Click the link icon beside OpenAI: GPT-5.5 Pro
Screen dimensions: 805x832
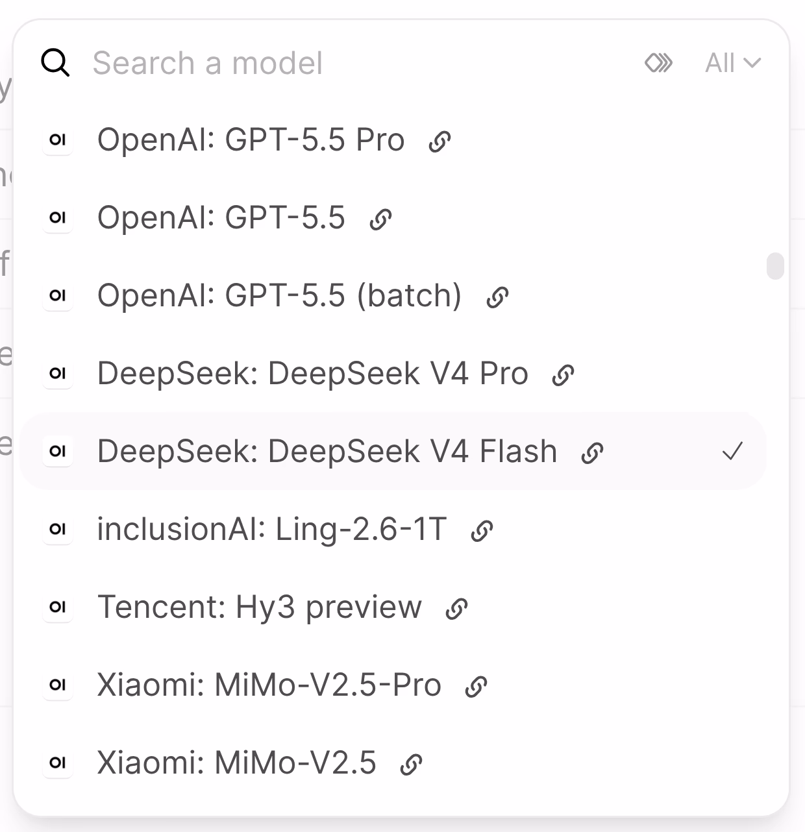pyautogui.click(x=440, y=141)
